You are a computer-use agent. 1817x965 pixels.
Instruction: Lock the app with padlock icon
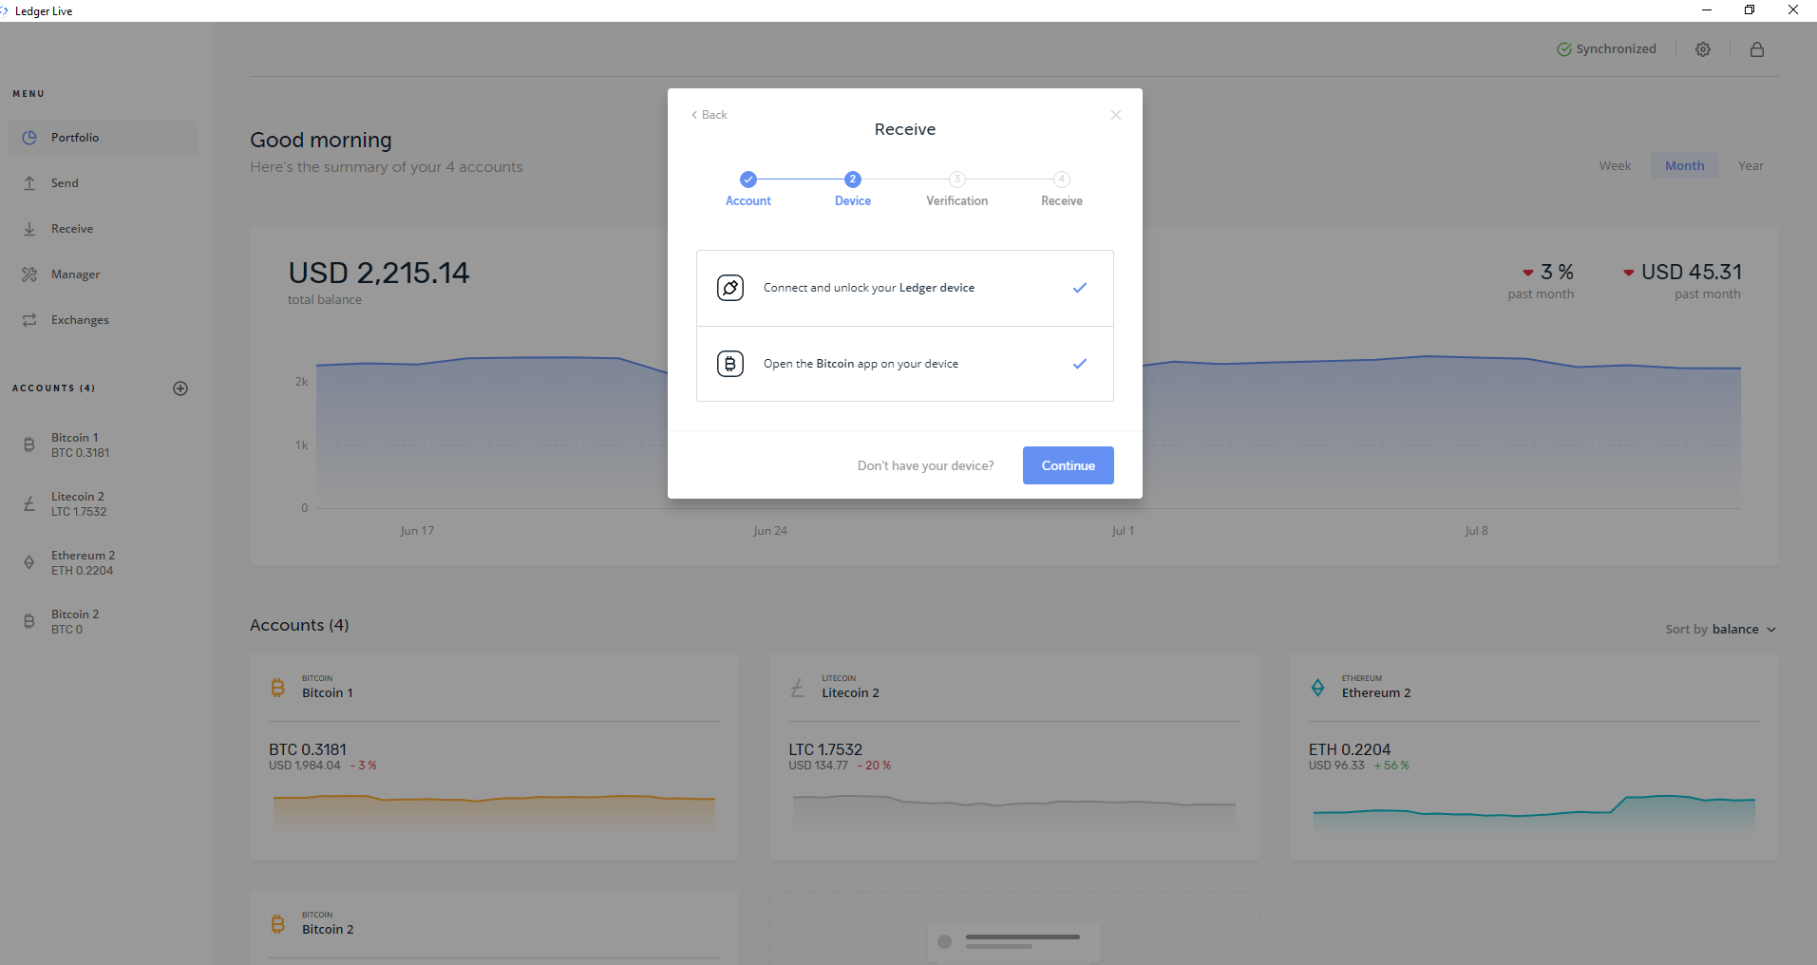click(1757, 49)
